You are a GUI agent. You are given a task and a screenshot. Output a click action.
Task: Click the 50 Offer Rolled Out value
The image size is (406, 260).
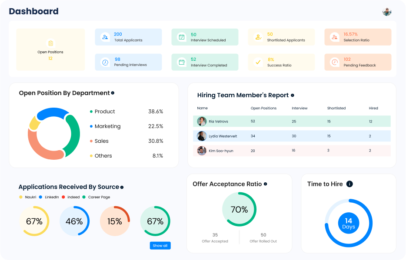tap(263, 235)
